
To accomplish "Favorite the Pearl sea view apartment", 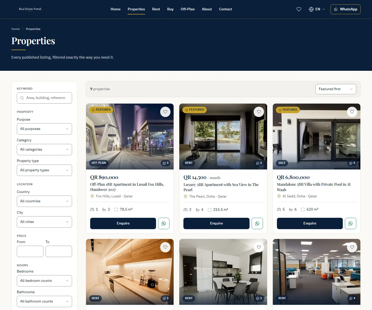I will click(259, 112).
